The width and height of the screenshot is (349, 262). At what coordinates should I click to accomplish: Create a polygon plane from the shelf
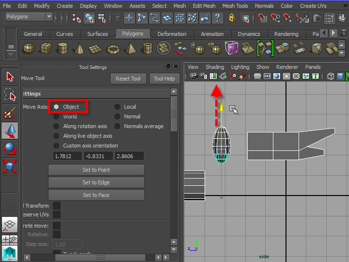pos(95,49)
